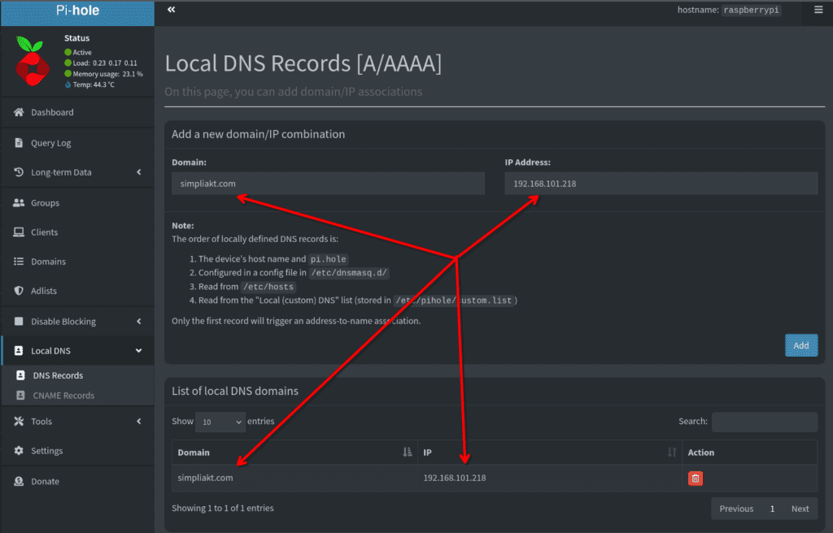Open Settings via the gear icon
Viewport: 833px width, 533px height.
[19, 451]
